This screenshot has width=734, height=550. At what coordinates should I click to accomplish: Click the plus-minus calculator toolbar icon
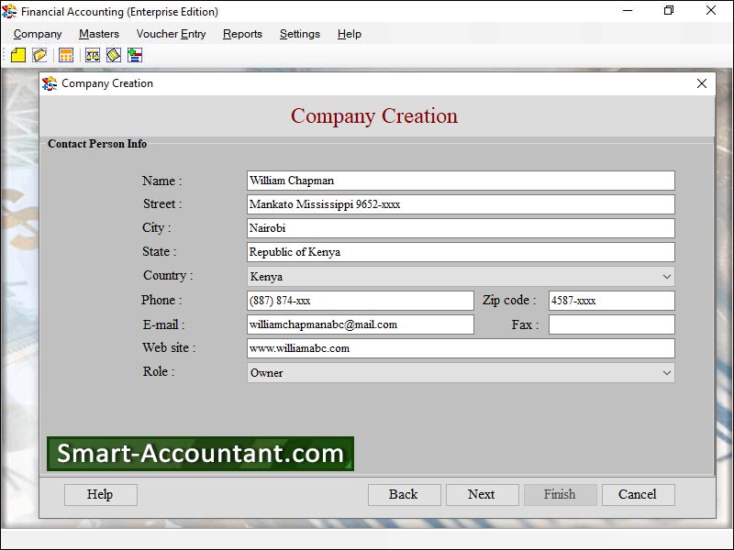tap(135, 56)
